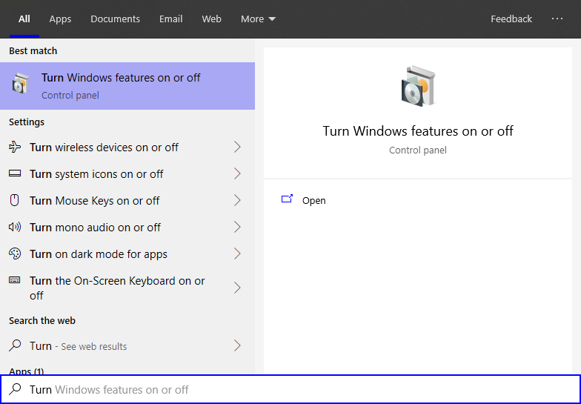The height and width of the screenshot is (404, 581).
Task: Click the Best match header
Action: [33, 50]
